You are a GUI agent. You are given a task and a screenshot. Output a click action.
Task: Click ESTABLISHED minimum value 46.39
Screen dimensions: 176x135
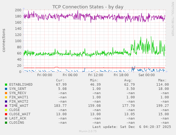pos(95,85)
